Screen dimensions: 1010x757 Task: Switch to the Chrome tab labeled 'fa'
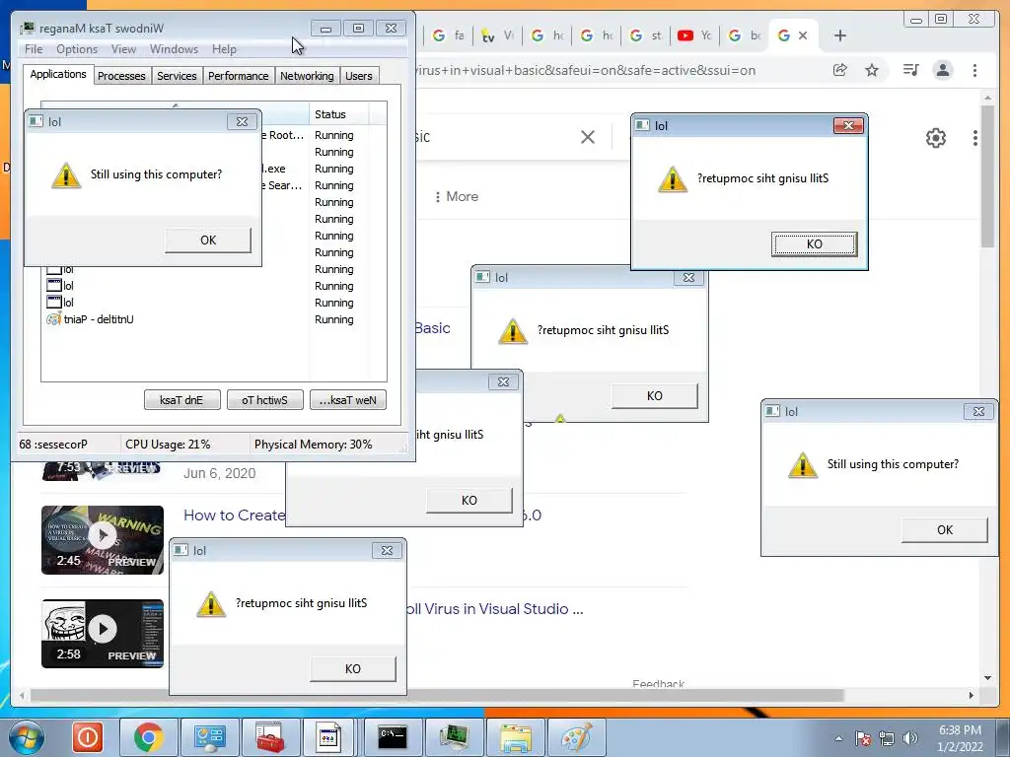point(449,36)
